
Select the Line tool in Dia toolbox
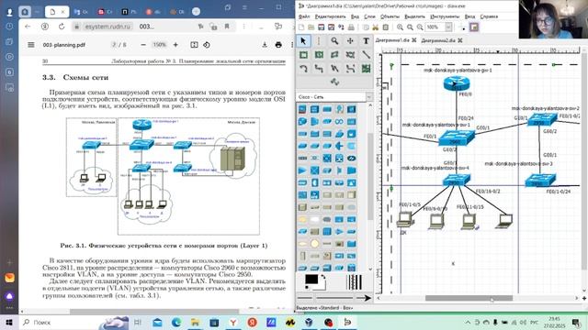[x=366, y=55]
